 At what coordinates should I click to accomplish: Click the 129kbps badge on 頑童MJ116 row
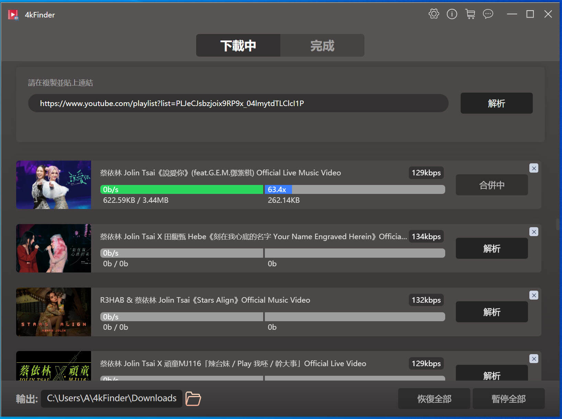426,363
